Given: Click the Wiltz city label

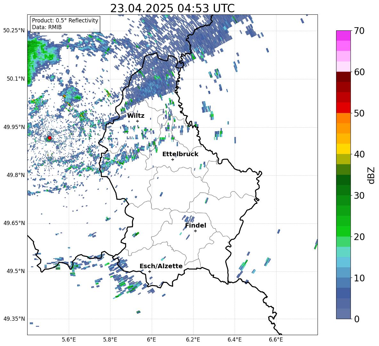Looking at the screenshot, I should point(136,116).
